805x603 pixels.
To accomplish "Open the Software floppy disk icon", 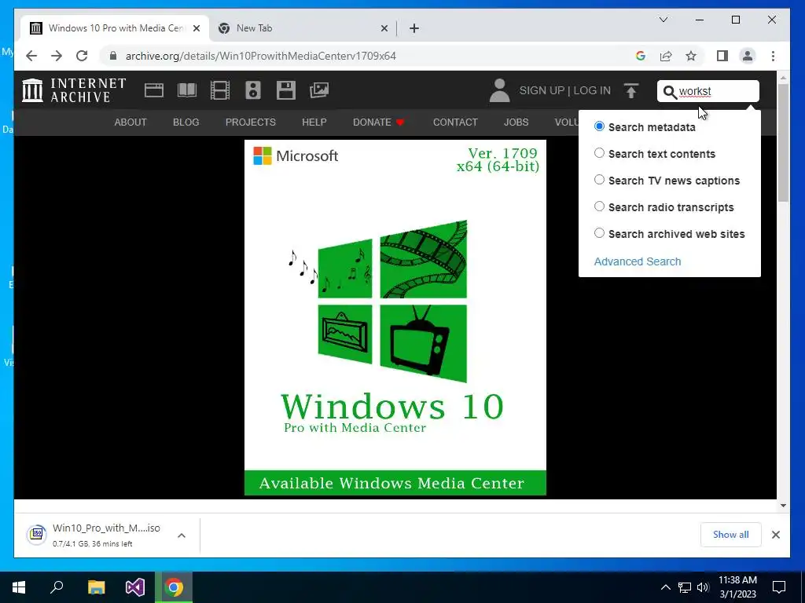I will pyautogui.click(x=286, y=90).
